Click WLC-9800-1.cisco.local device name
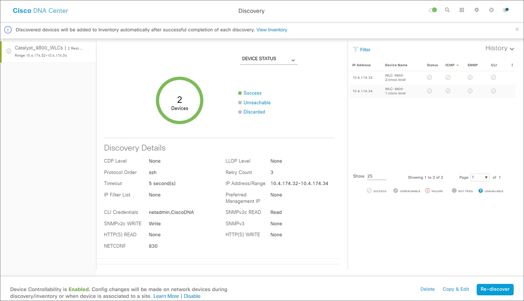Image resolution: width=524 pixels, height=301 pixels. click(395, 91)
